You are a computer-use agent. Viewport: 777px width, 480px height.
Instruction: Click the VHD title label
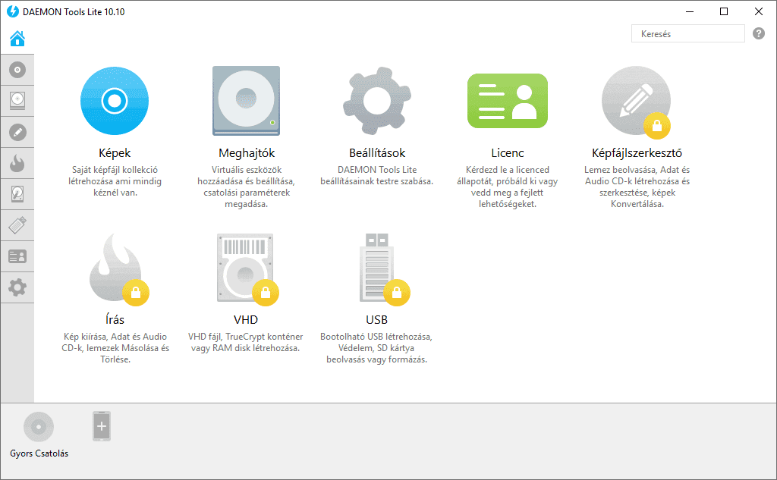pyautogui.click(x=246, y=319)
